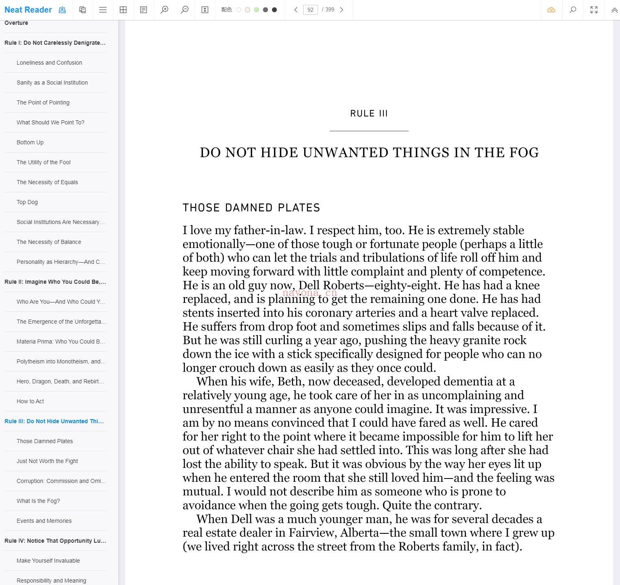The width and height of the screenshot is (620, 585).
Task: Open Rule II: Imagine Who You Could Be
Action: click(55, 282)
